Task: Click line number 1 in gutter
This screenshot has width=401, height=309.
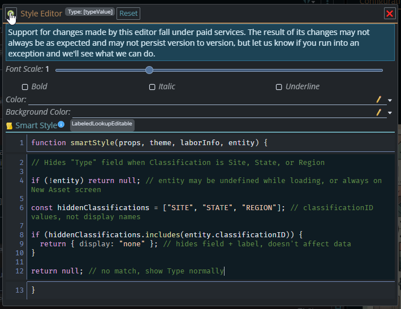Action: [x=21, y=143]
